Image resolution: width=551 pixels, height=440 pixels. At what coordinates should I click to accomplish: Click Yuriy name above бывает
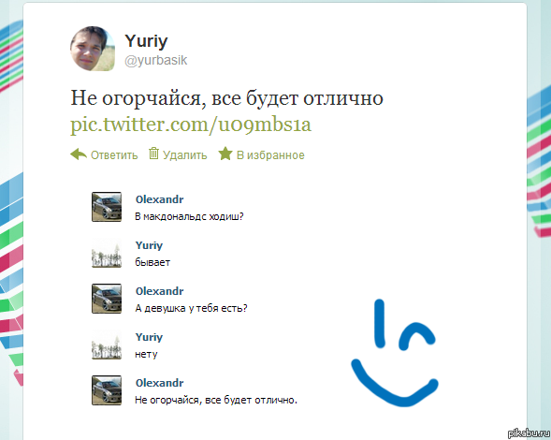(x=149, y=245)
